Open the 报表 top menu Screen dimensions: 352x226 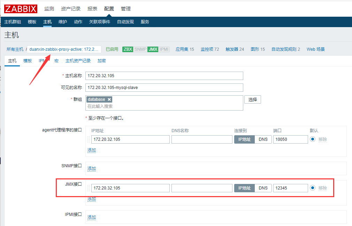tap(92, 9)
